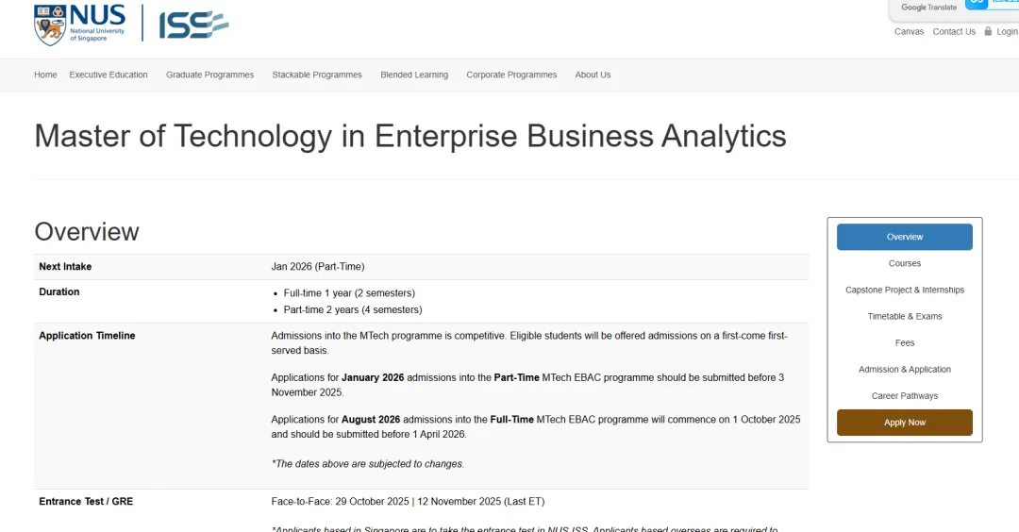Click the blue translate badge icon

977,4
